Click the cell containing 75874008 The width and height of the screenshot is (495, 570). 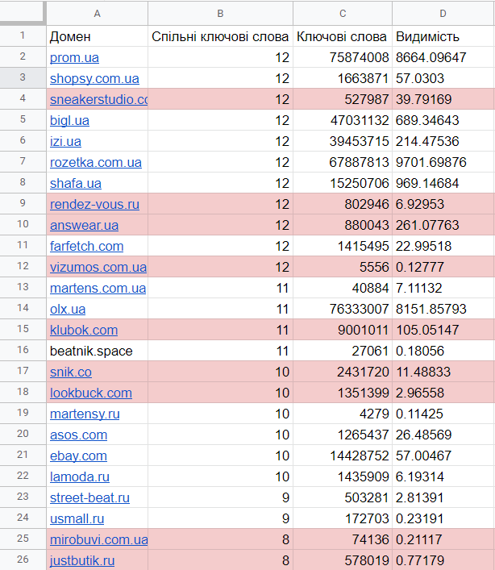coord(343,57)
